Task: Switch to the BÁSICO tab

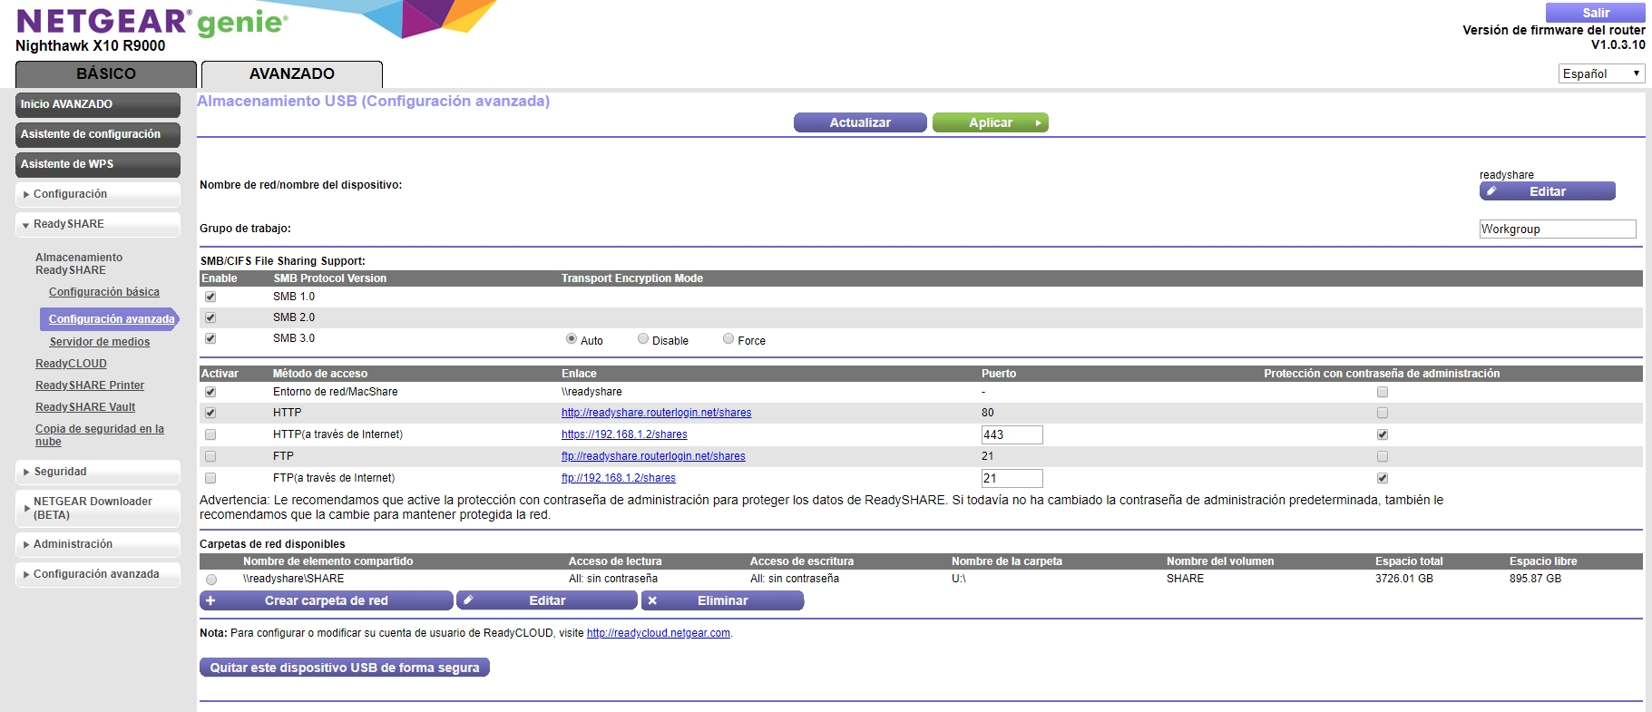Action: tap(106, 73)
